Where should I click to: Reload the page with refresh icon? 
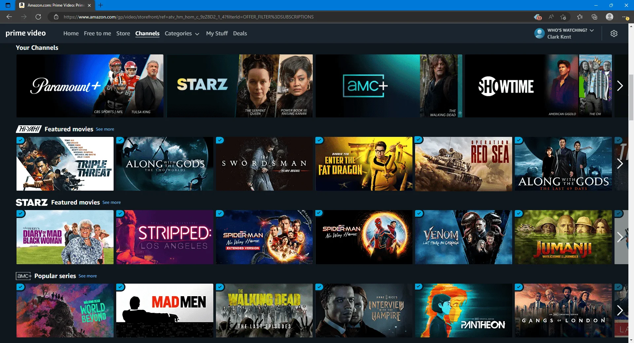[x=38, y=17]
